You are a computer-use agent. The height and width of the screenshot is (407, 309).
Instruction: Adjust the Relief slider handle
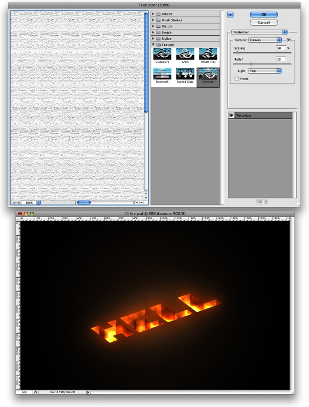[x=251, y=64]
